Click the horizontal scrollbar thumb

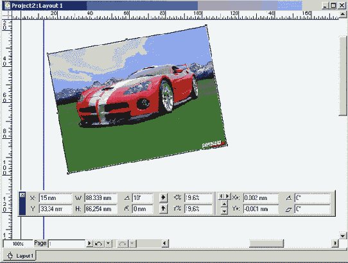266,244
